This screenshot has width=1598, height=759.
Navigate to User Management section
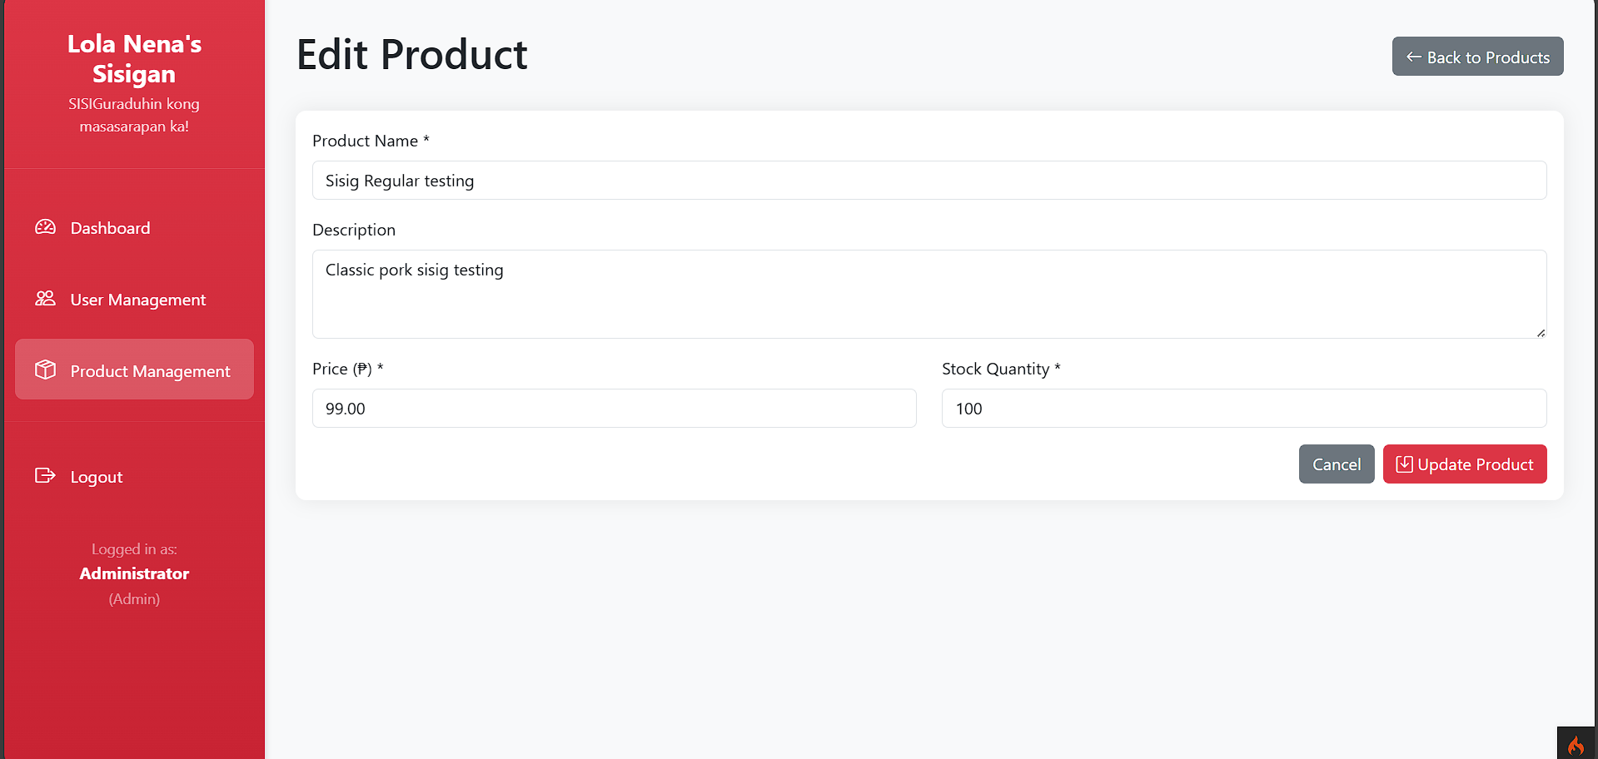click(137, 299)
